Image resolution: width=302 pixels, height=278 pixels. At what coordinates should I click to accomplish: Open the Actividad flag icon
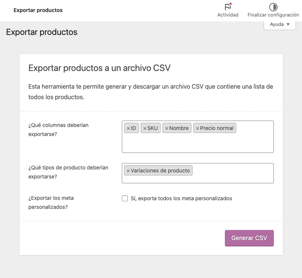coord(228,7)
